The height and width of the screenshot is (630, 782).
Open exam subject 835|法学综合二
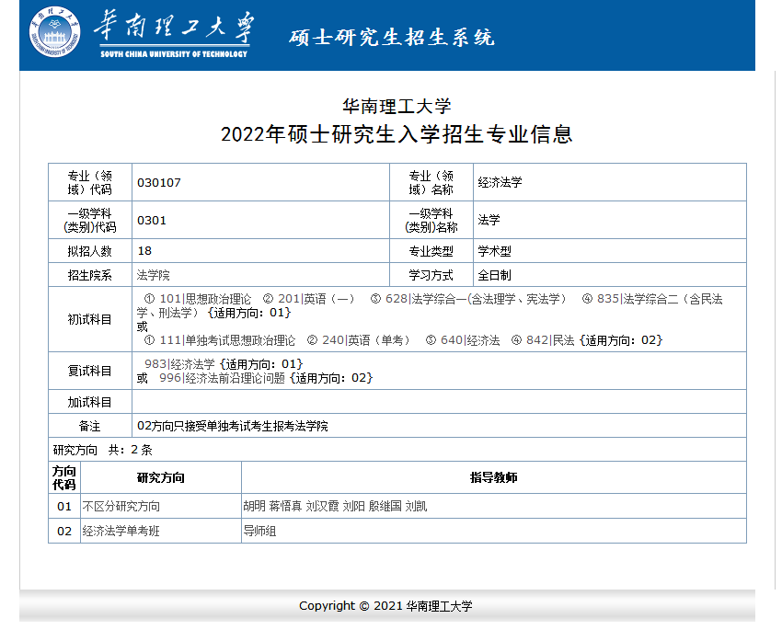tap(430, 305)
